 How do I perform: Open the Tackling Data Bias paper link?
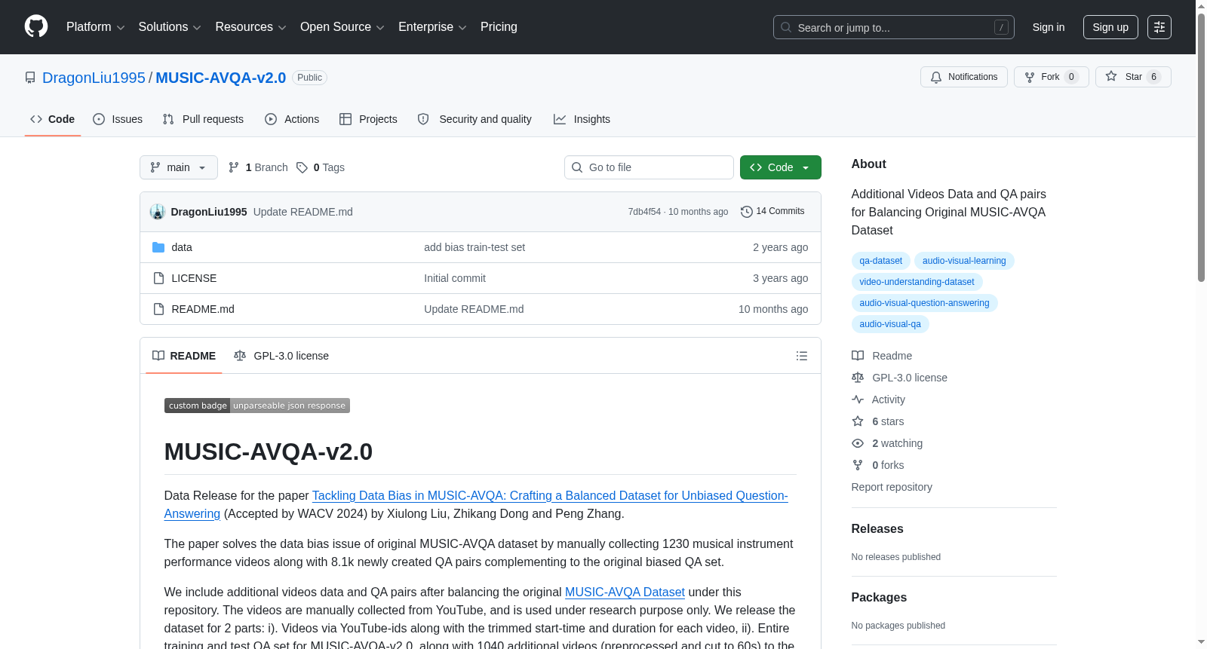476,504
